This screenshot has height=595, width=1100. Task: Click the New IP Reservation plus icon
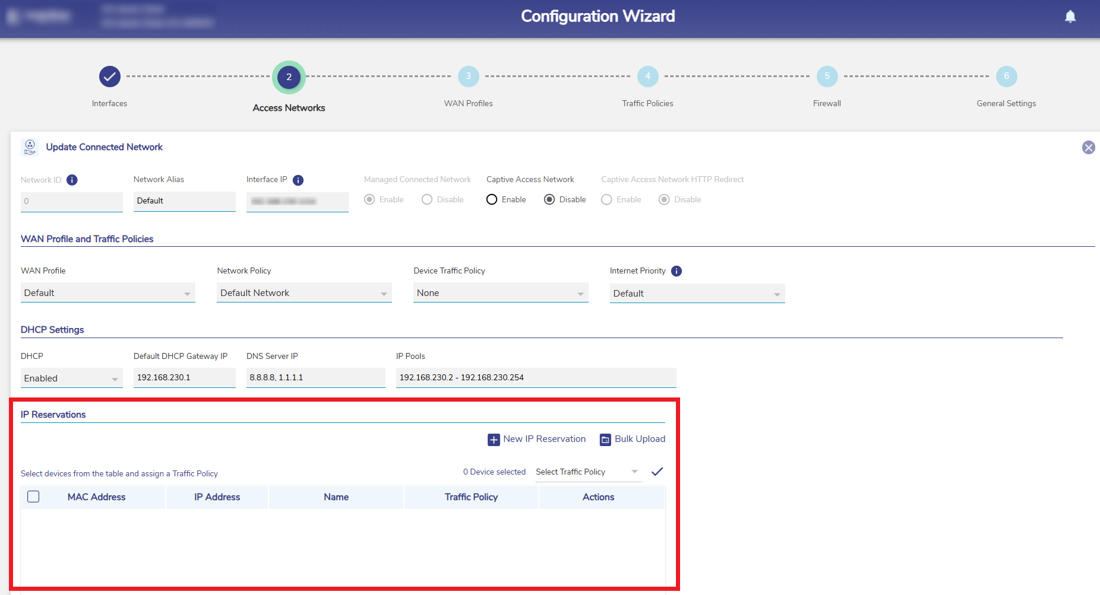pos(494,440)
